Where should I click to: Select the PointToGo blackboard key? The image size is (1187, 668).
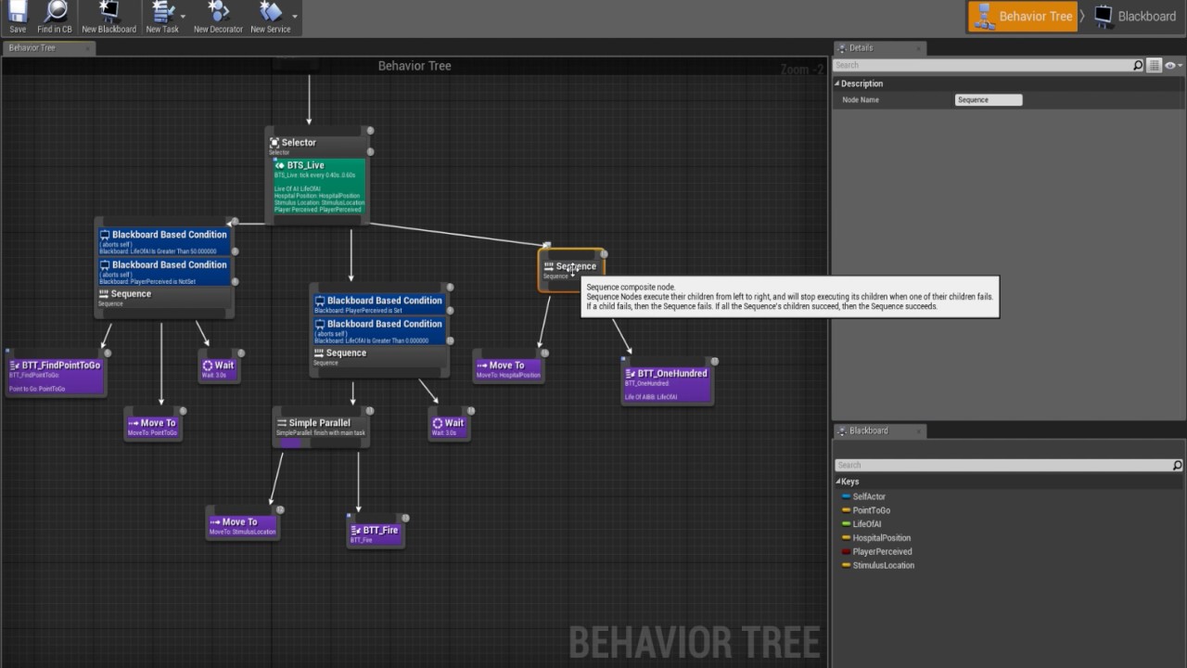[871, 510]
